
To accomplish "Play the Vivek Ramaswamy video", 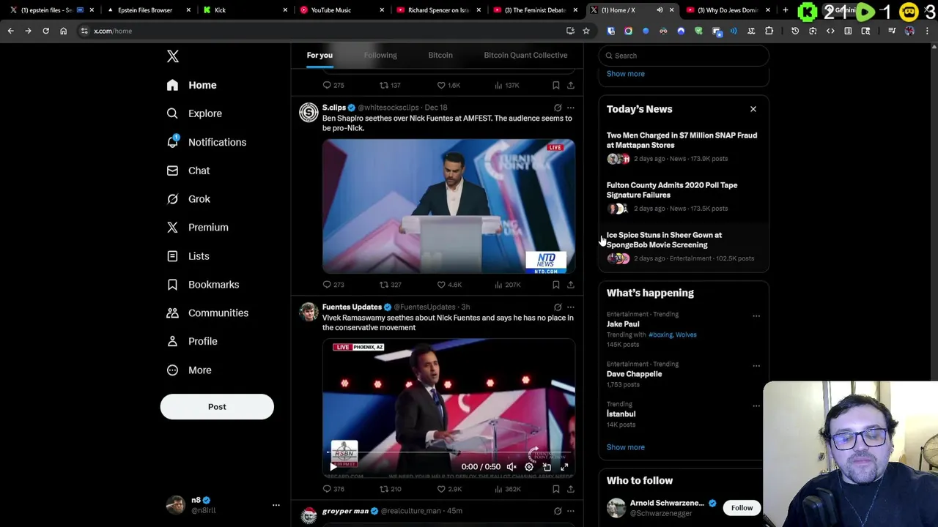I will [333, 467].
